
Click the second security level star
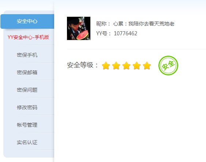116,66
